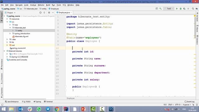Collapse all in Project panel
The image size is (199, 112).
pos(44,12)
